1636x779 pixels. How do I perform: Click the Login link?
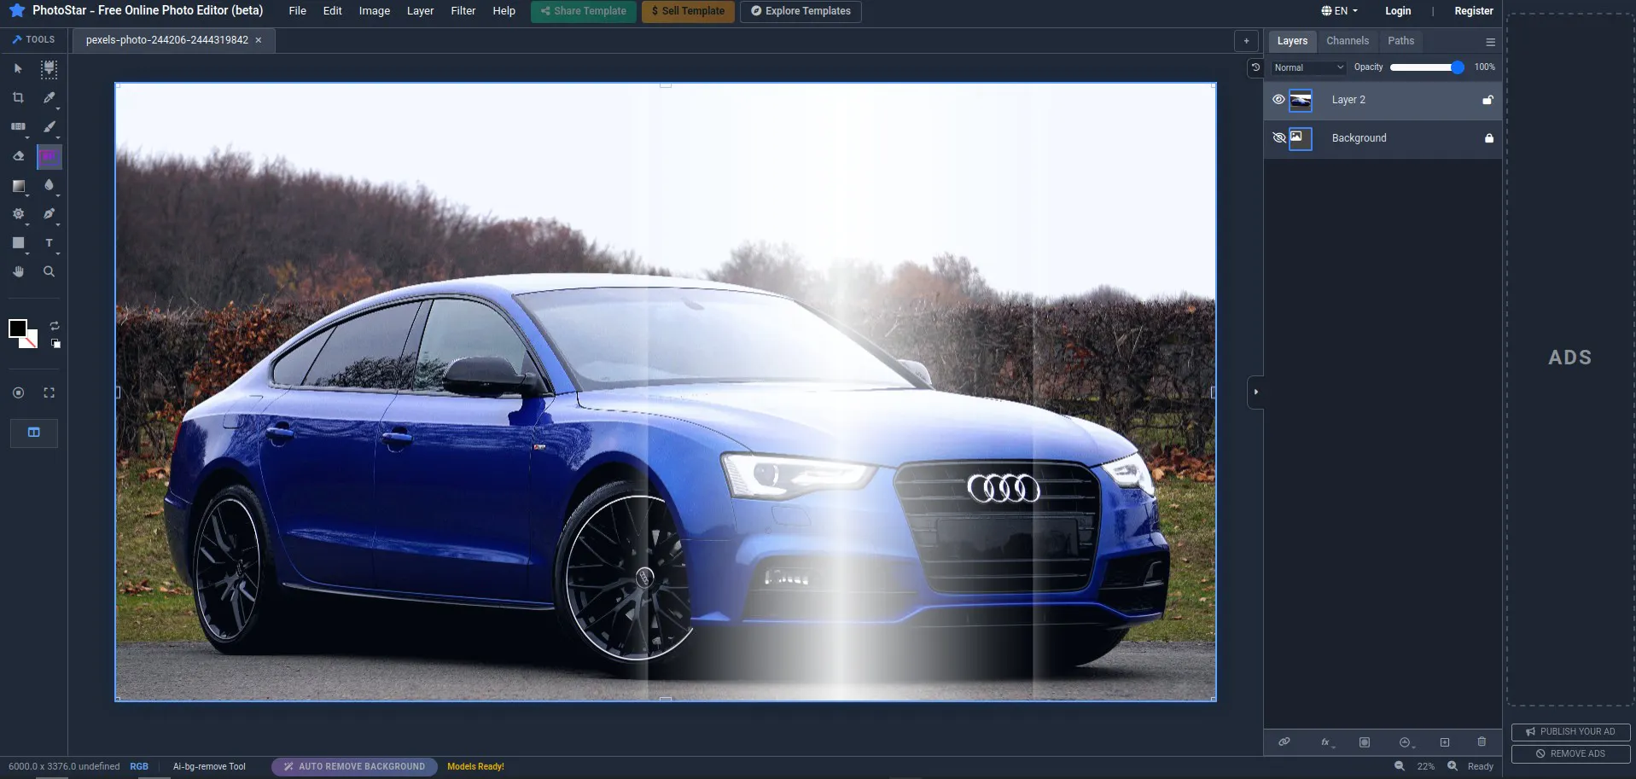point(1398,11)
